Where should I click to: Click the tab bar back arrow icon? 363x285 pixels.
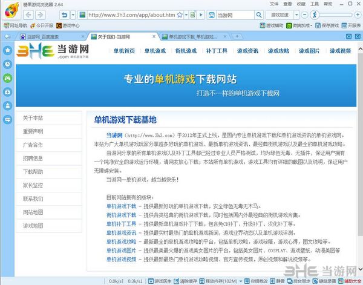(8, 36)
